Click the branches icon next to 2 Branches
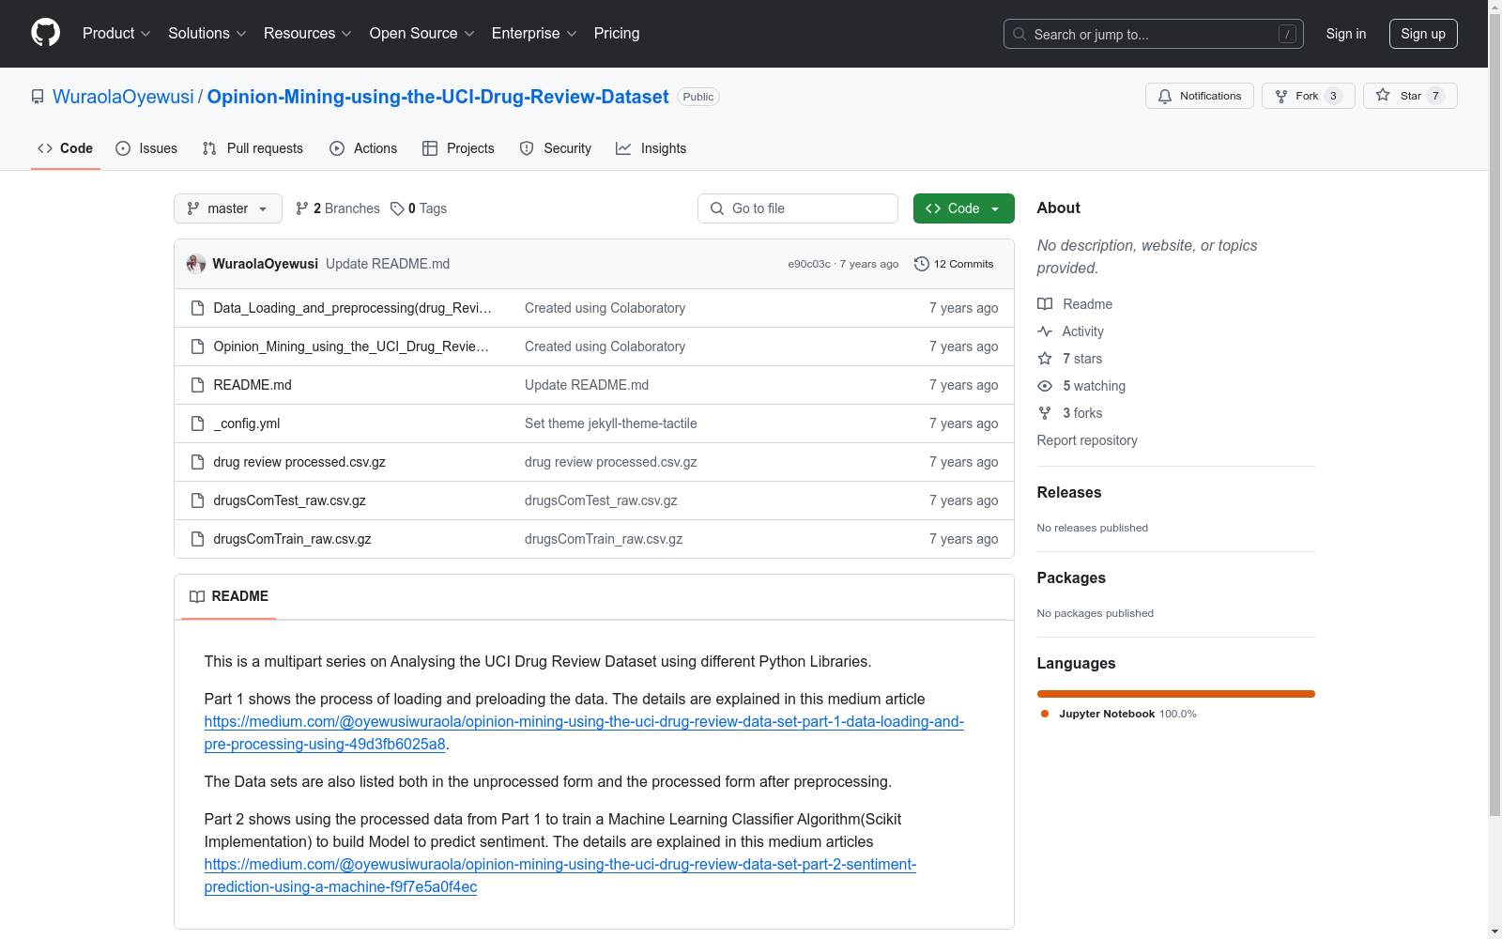Image resolution: width=1502 pixels, height=939 pixels. coord(302,208)
